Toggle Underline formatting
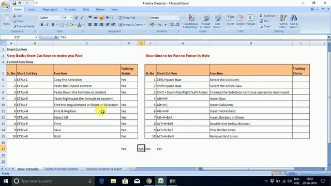 53,25
